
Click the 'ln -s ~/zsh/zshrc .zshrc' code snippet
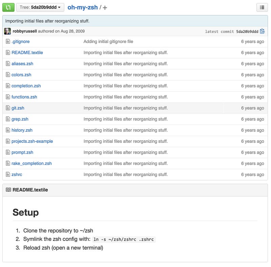pyautogui.click(x=124, y=239)
